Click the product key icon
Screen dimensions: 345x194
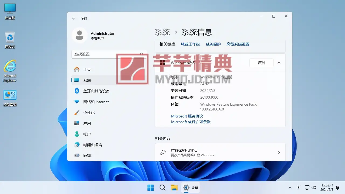(163, 153)
